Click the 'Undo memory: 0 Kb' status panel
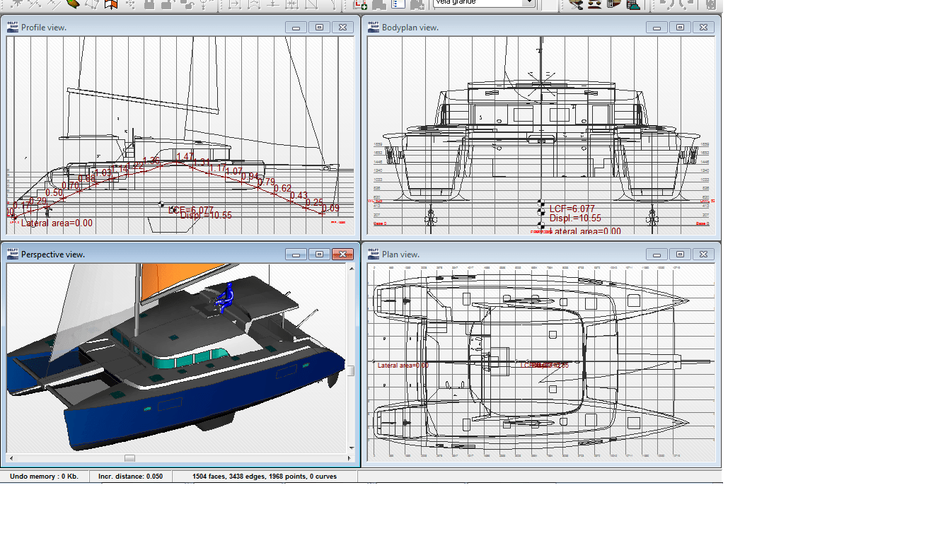Image resolution: width=948 pixels, height=543 pixels. pyautogui.click(x=42, y=476)
